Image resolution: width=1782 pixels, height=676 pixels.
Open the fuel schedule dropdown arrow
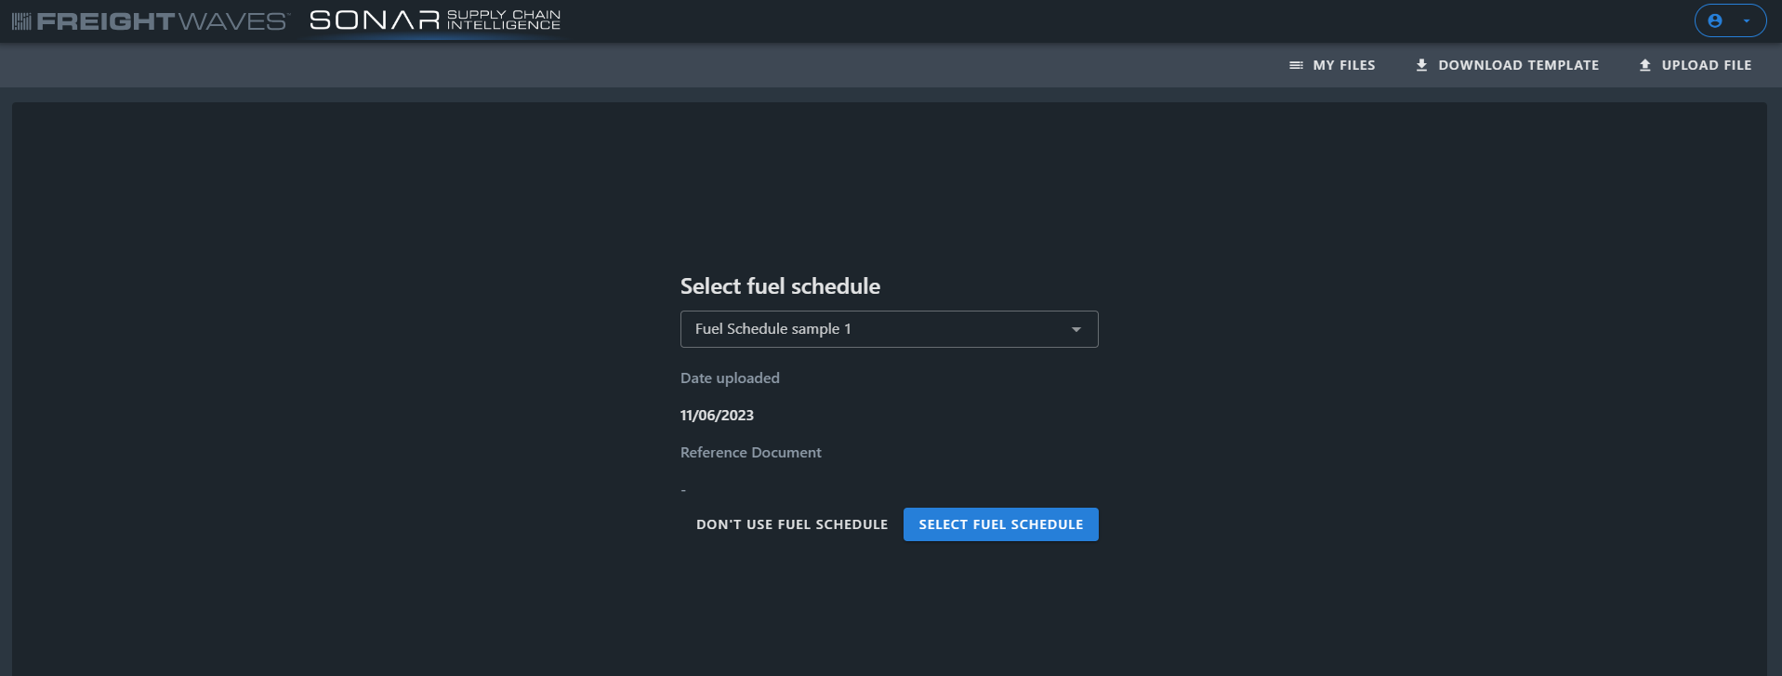1076,329
